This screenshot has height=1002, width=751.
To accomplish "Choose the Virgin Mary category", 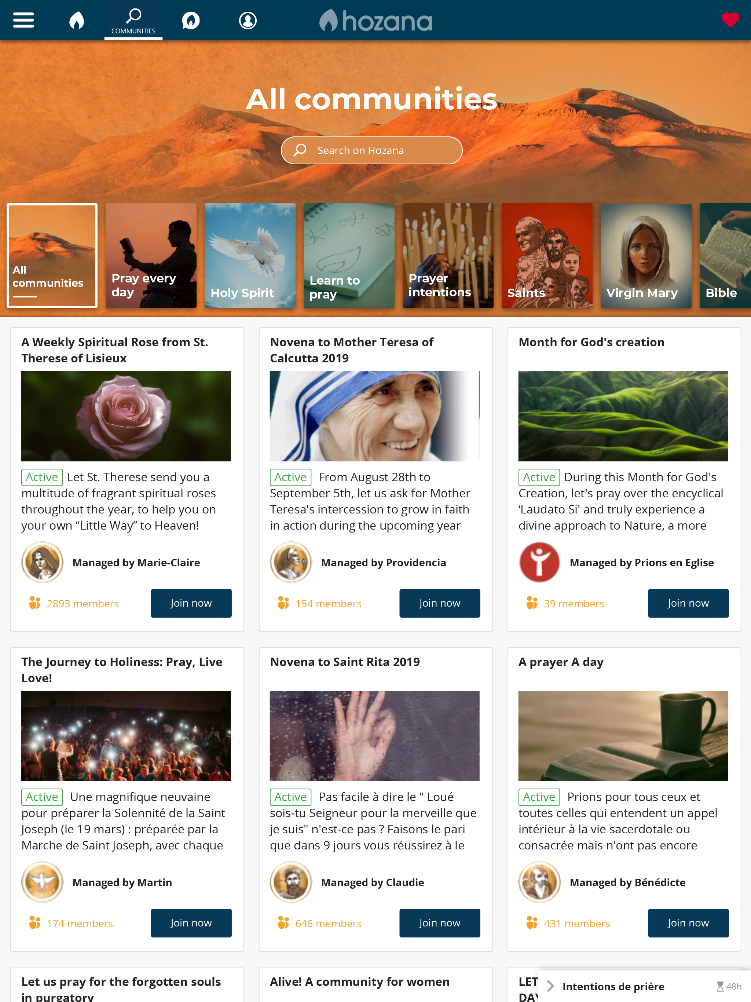I will (646, 256).
